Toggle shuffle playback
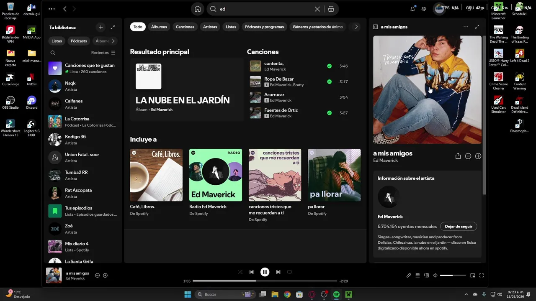This screenshot has width=536, height=301. [240, 272]
